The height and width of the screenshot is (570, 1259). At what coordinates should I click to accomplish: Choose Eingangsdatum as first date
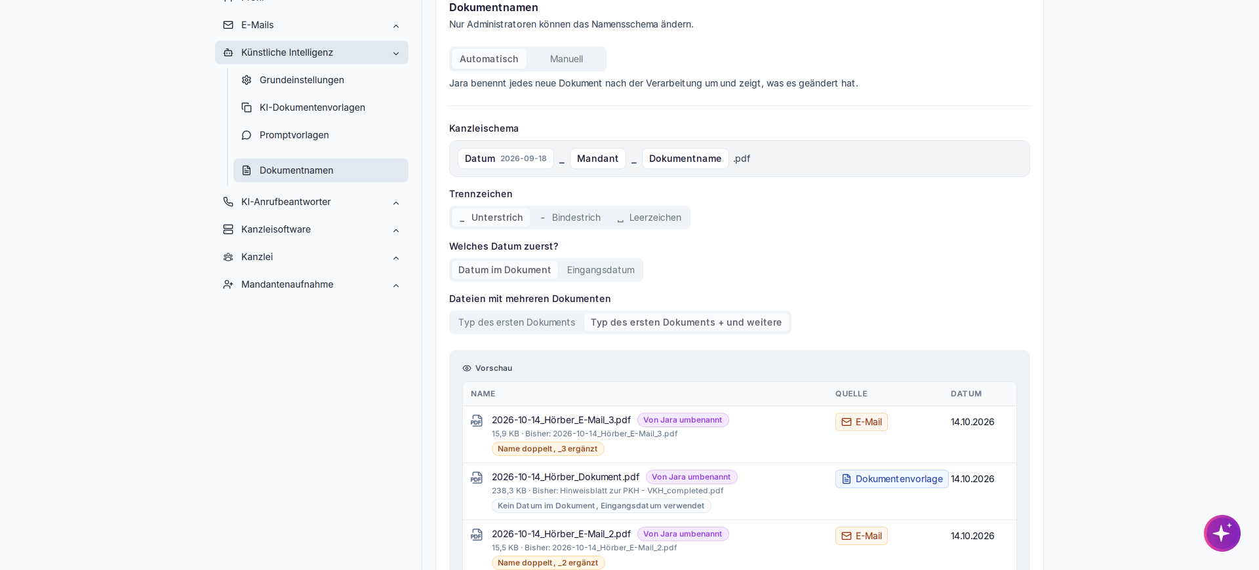tap(601, 270)
